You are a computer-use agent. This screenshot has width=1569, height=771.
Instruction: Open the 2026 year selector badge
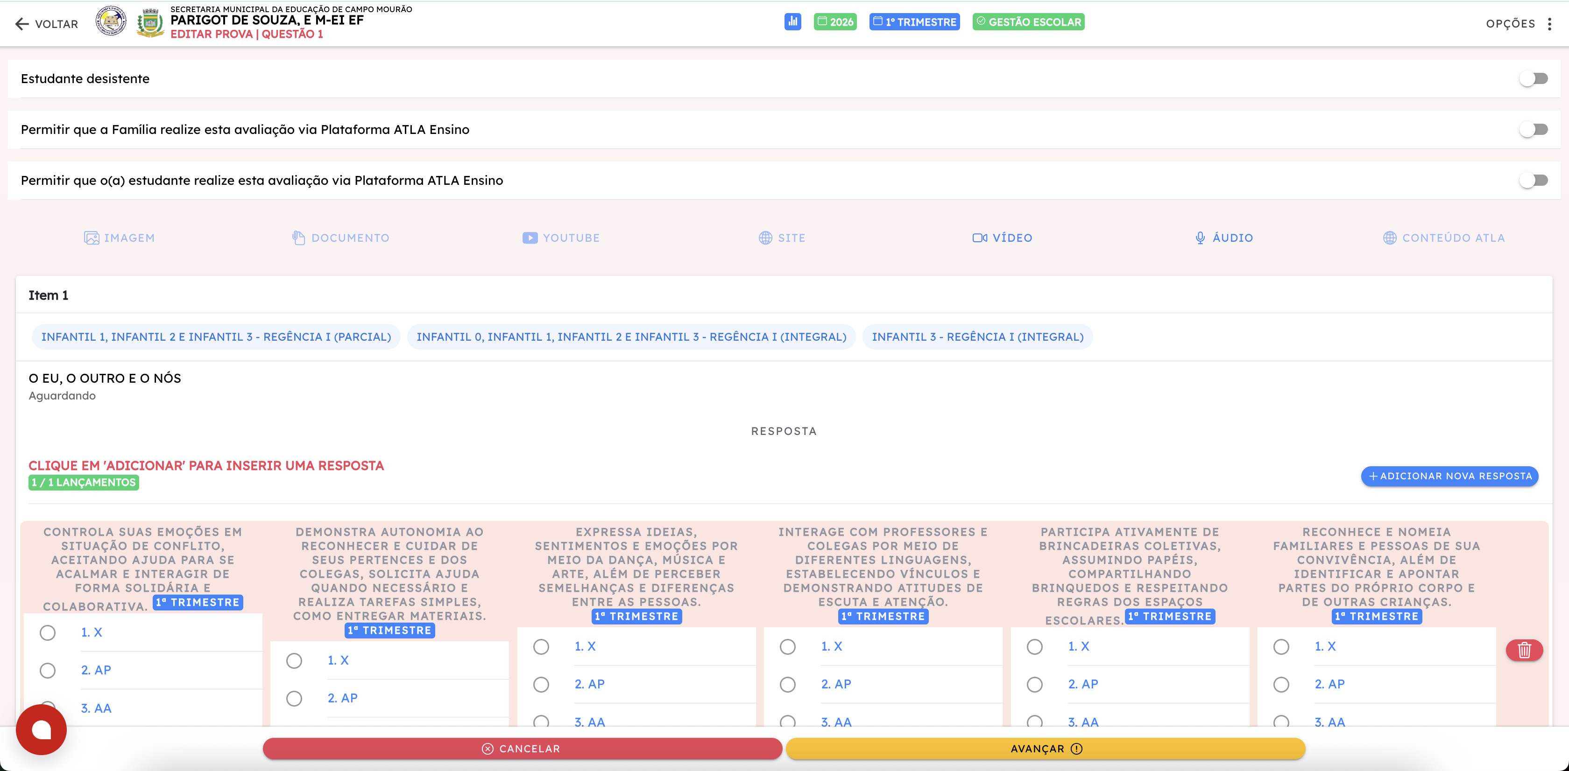(x=835, y=22)
